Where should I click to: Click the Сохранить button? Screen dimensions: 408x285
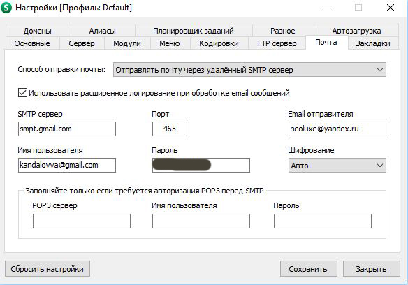click(x=309, y=269)
